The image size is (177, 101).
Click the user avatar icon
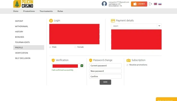(104, 4)
